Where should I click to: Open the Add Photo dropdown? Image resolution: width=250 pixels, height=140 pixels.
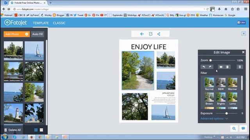(x=16, y=34)
